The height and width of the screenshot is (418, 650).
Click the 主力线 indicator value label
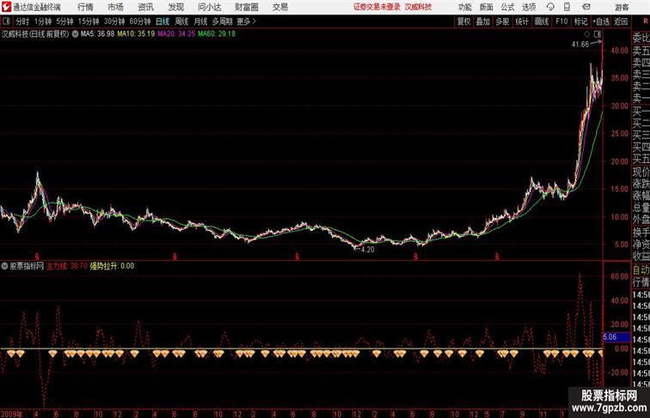point(67,266)
